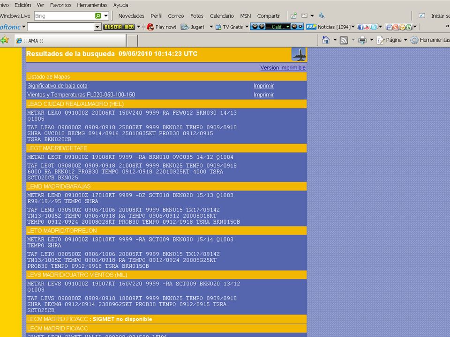This screenshot has height=337, width=450.
Task: Click the toolbar overflow chevron
Action: point(447,26)
